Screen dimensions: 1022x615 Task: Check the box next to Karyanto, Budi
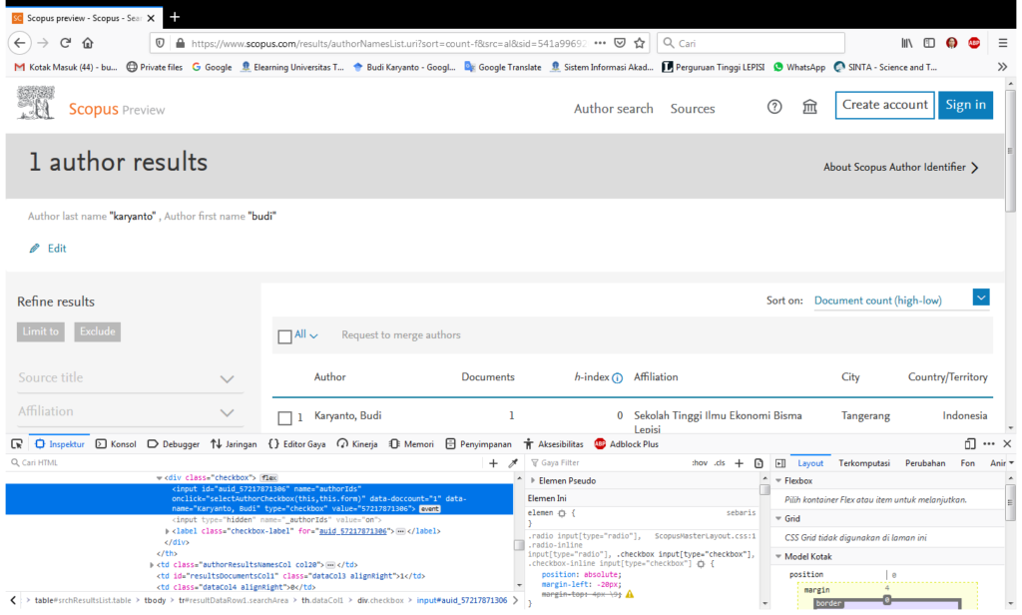[285, 417]
